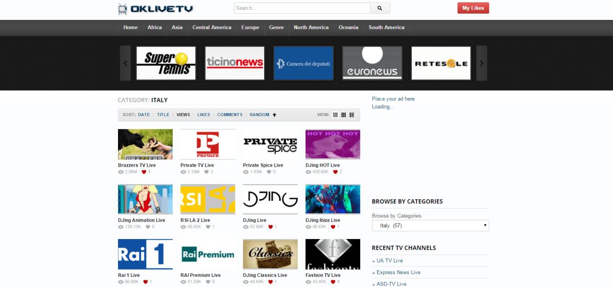Like Fashion TV Live heart icon
This screenshot has height=287, width=613.
pyautogui.click(x=333, y=282)
